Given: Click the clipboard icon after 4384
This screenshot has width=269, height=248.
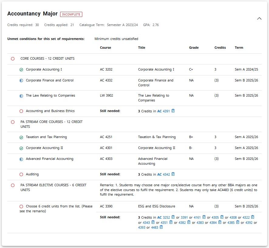Looking at the screenshot, I should [x=220, y=222].
